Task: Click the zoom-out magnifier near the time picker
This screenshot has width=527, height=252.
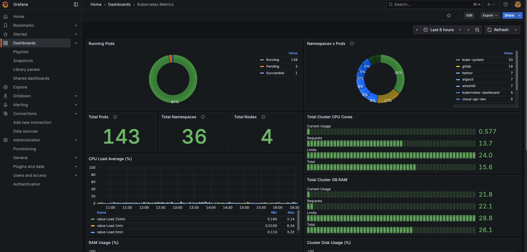Action: pos(477,30)
